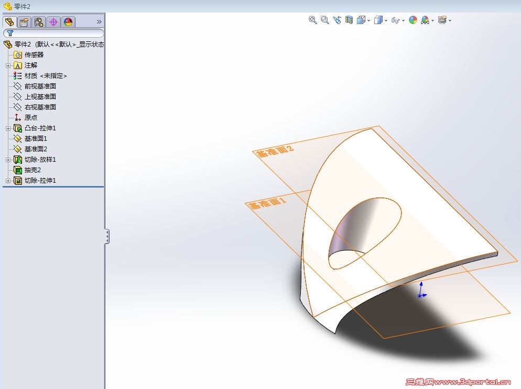Screen dimensions: 521x389
Task: Click the Previous View icon
Action: pos(337,20)
